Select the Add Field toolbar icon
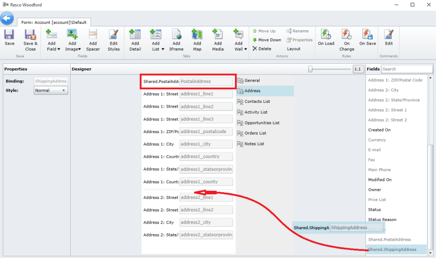The height and width of the screenshot is (258, 436). [x=52, y=38]
